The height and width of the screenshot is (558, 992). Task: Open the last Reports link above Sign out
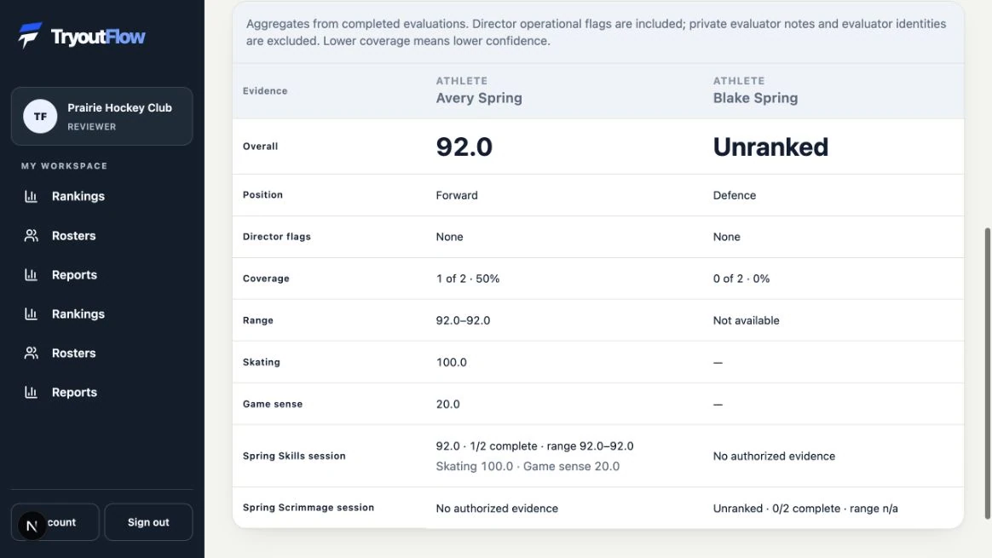click(x=74, y=392)
